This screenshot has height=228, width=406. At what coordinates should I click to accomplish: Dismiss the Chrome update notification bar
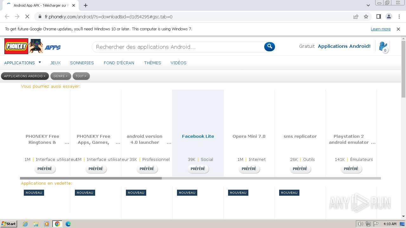(398, 29)
